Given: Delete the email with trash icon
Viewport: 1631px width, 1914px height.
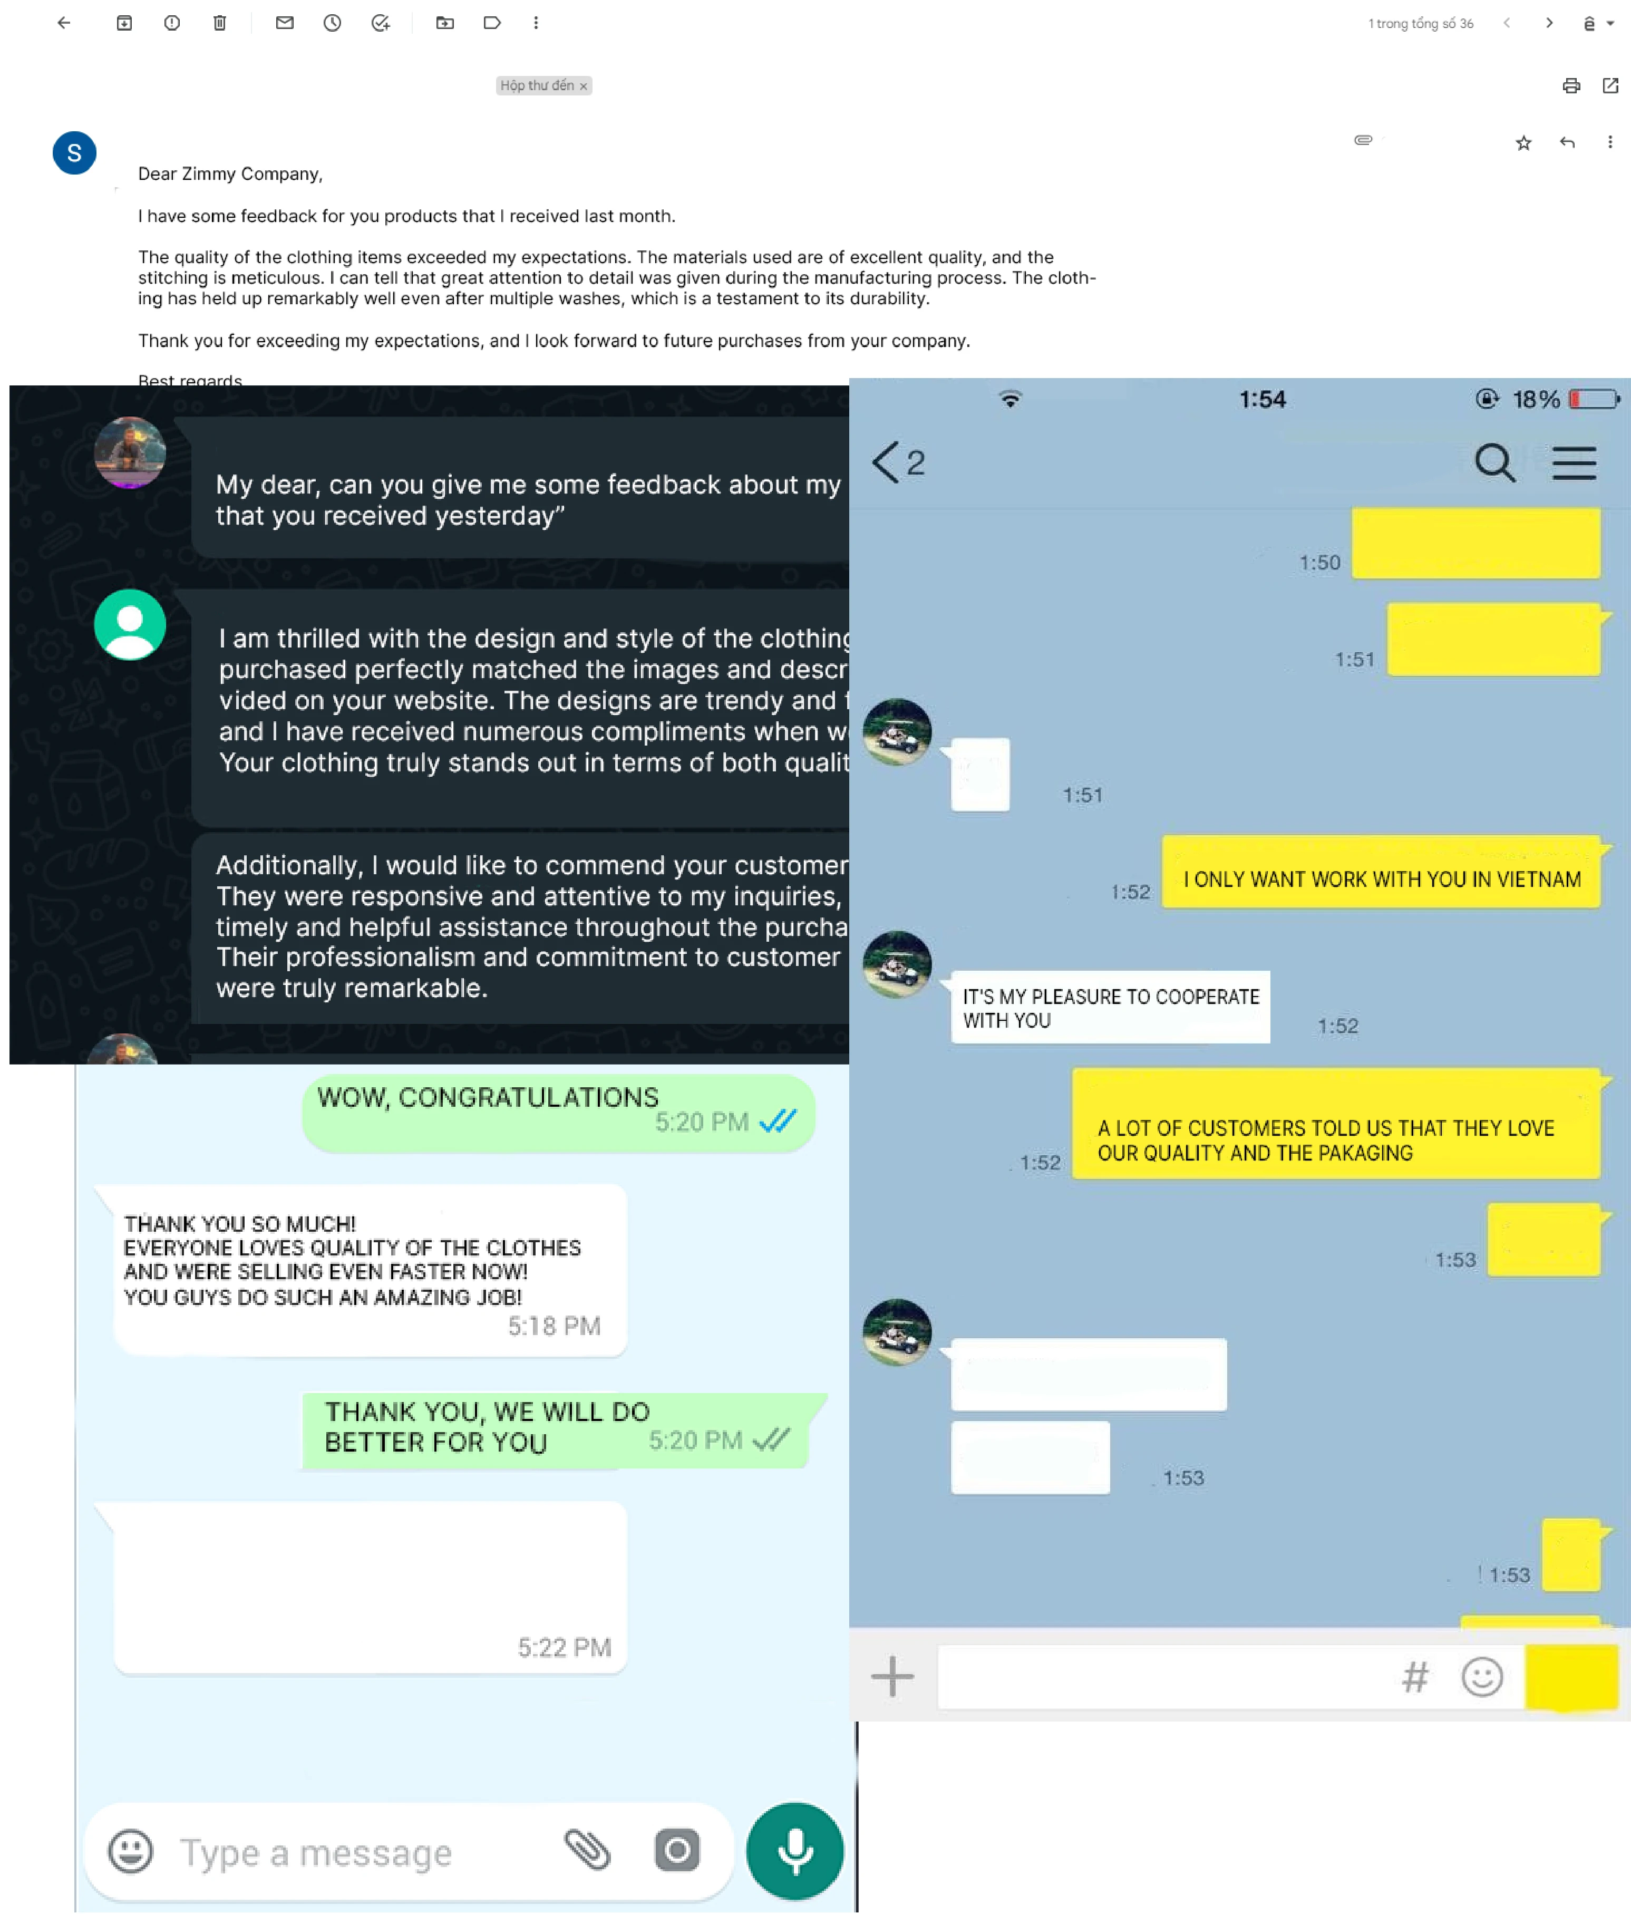Looking at the screenshot, I should point(220,23).
